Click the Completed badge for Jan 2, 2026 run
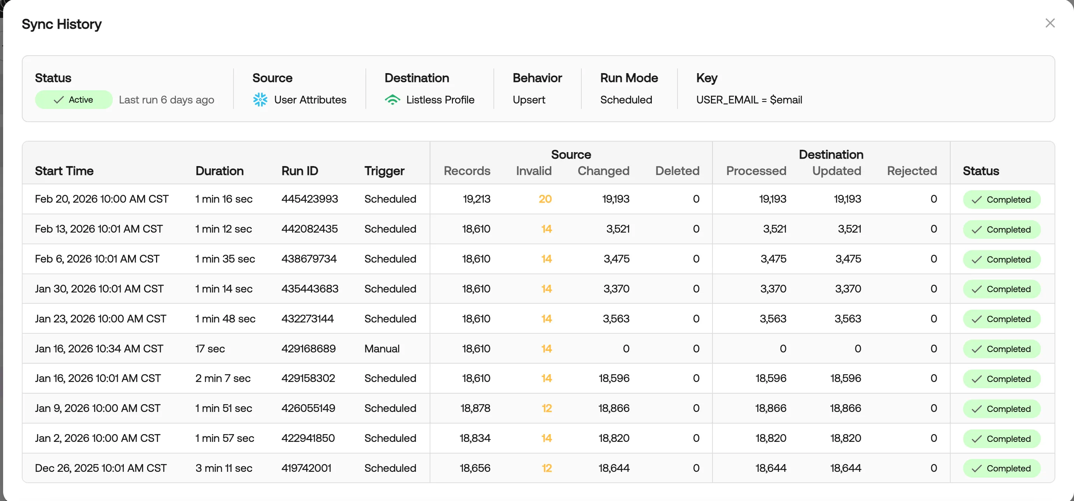 [x=1002, y=438]
